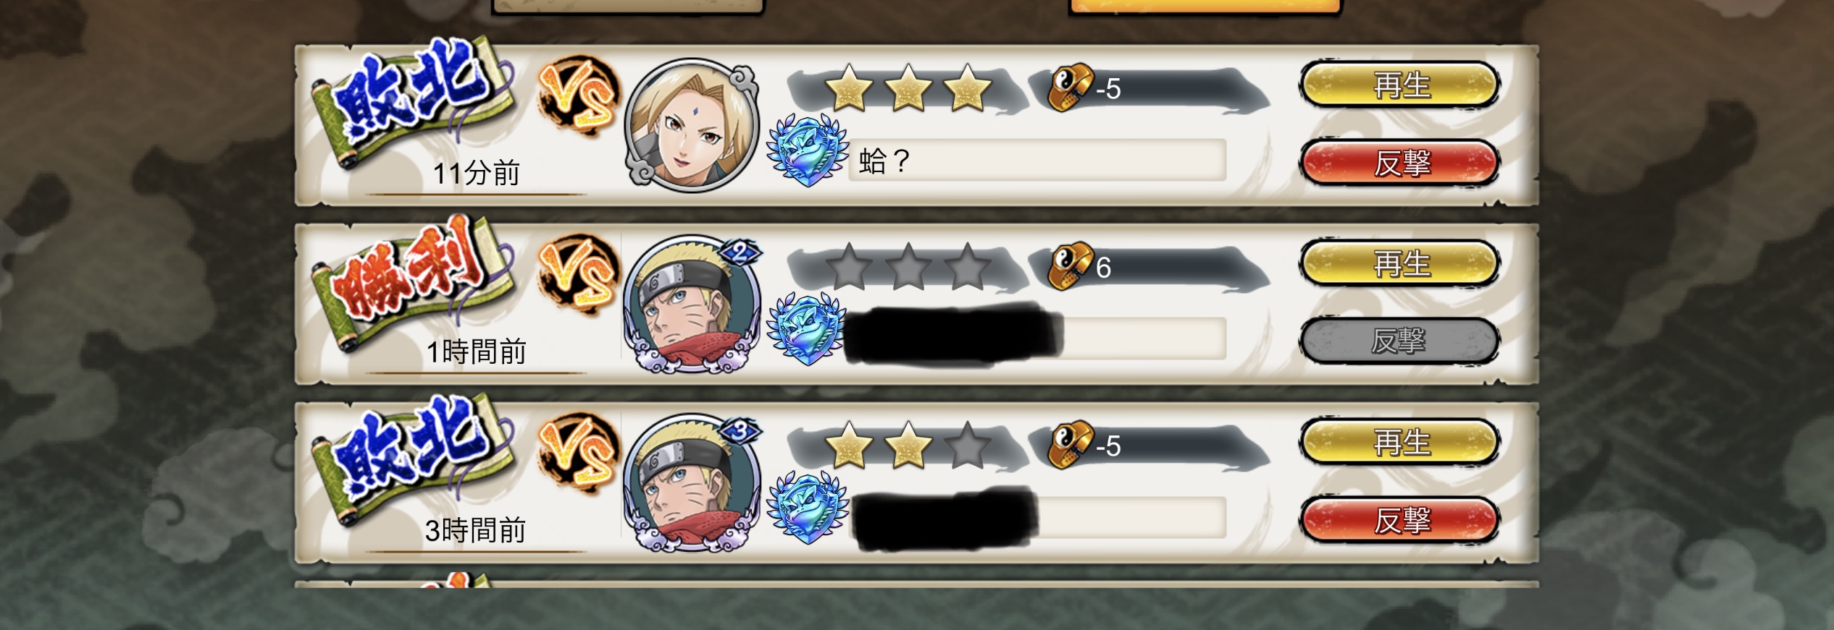Tap the blue rank emblem in the 1時間前 record

[x=807, y=329]
